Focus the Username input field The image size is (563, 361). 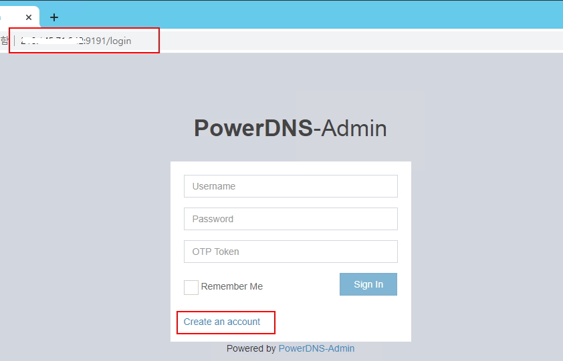pos(290,186)
